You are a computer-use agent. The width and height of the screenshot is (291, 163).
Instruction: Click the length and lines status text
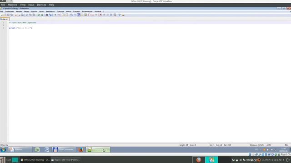click(x=188, y=145)
